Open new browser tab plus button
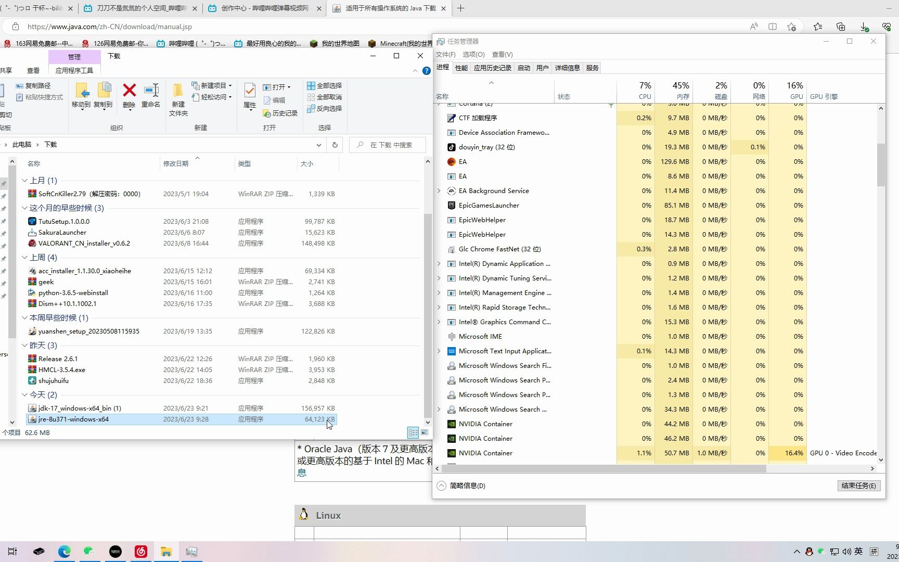899x562 pixels. 461,8
